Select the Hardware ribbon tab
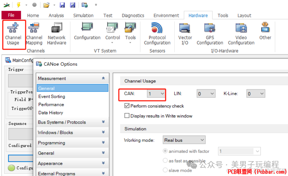This screenshot has height=176, width=288. (x=198, y=15)
